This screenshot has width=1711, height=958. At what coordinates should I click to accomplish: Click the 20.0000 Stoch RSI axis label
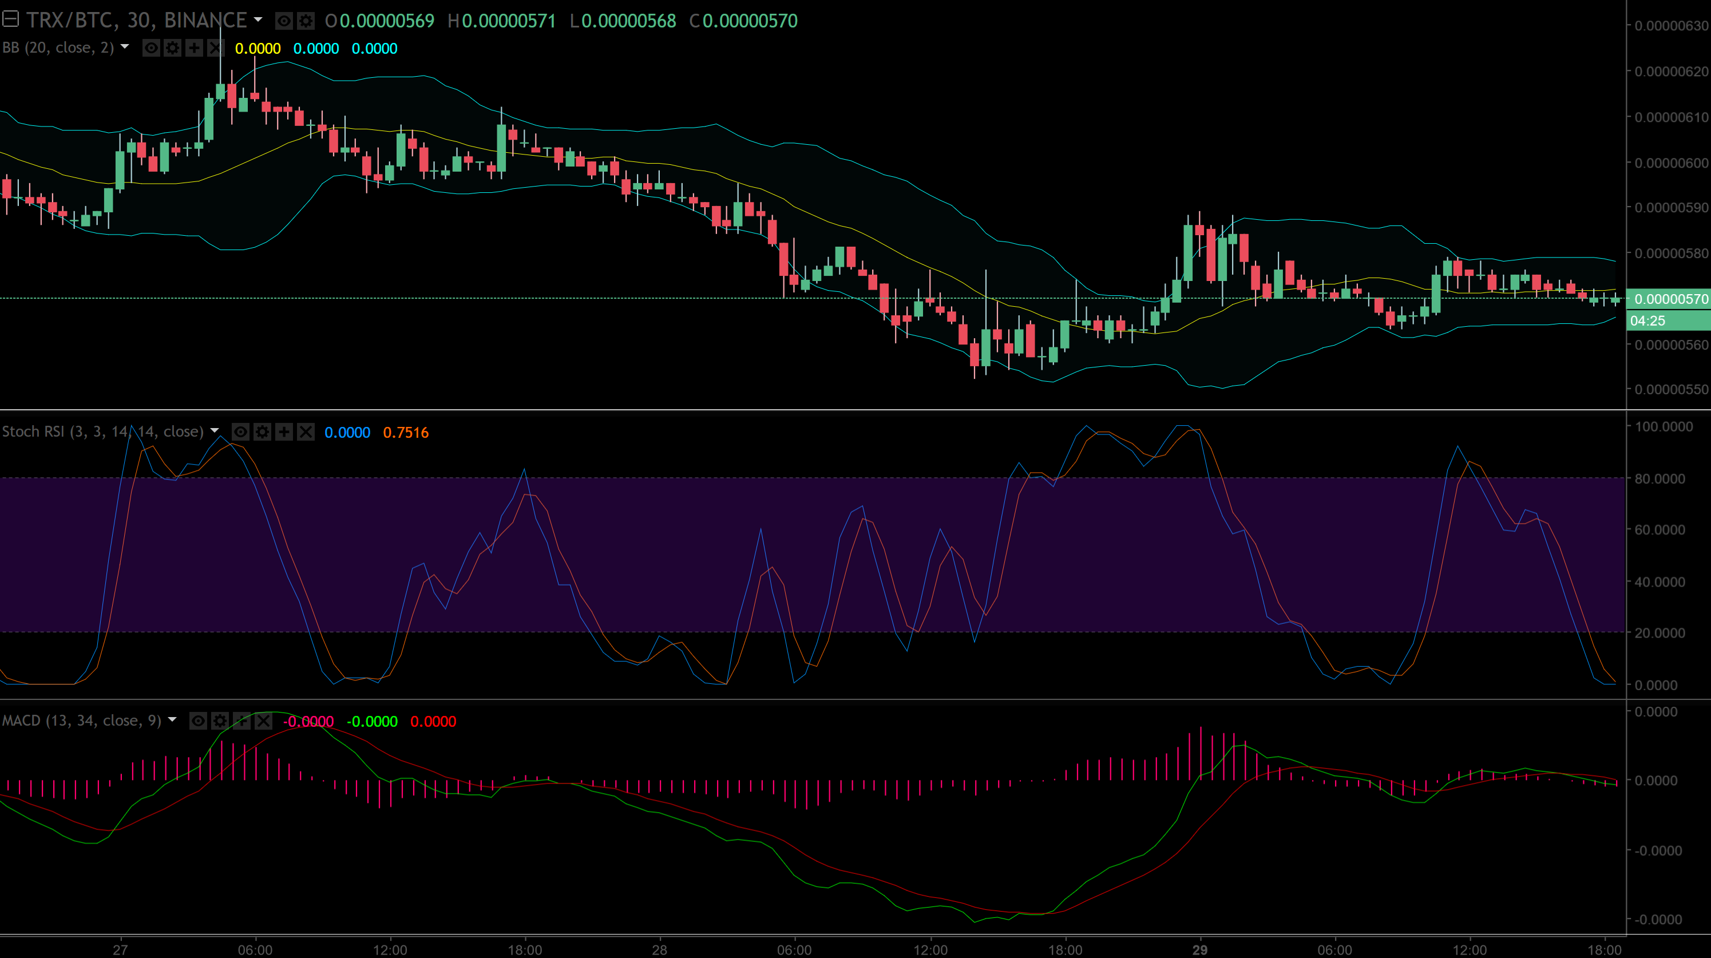(1659, 632)
